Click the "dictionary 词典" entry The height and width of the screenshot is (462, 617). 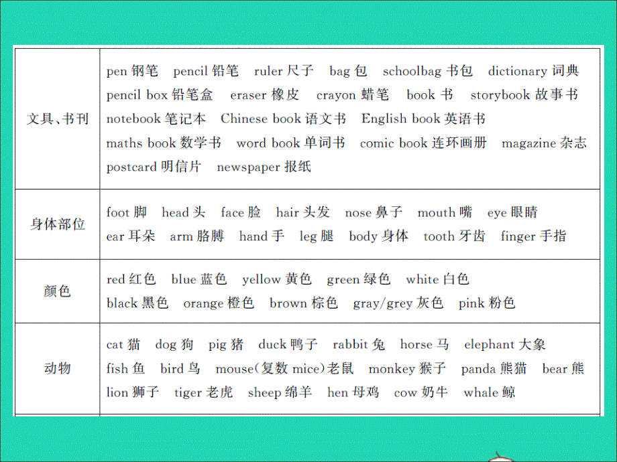click(x=532, y=71)
